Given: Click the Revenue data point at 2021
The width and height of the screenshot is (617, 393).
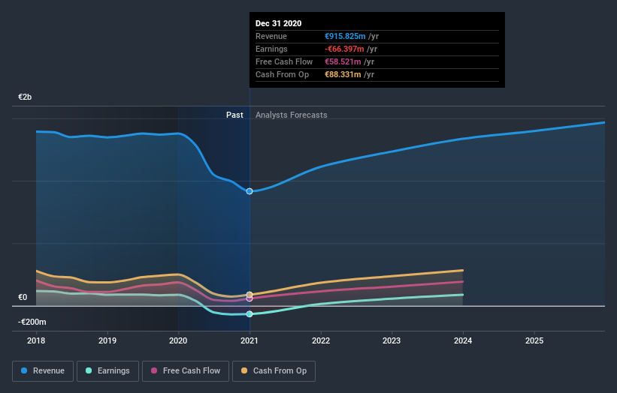Looking at the screenshot, I should [x=250, y=191].
